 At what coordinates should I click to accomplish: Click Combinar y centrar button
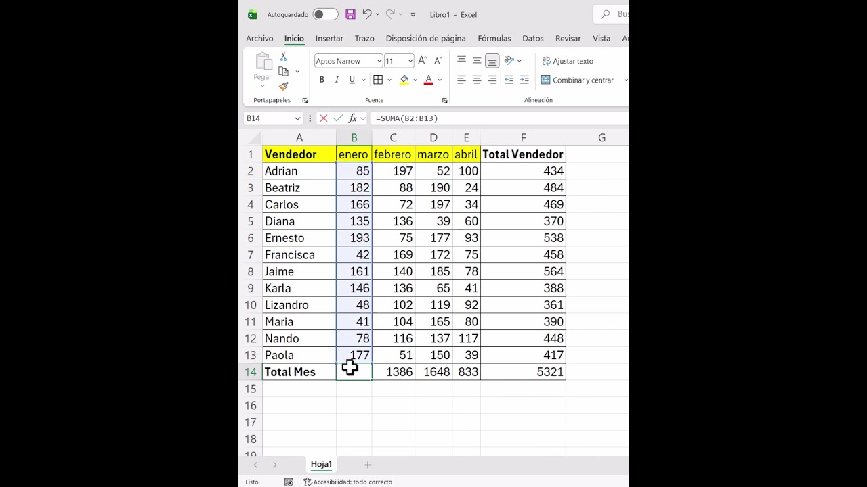(x=578, y=80)
